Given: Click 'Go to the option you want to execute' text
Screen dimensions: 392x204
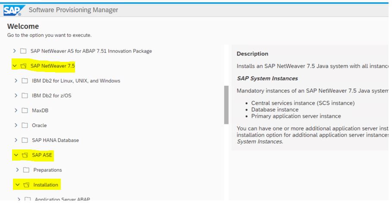Looking at the screenshot, I should tap(49, 35).
